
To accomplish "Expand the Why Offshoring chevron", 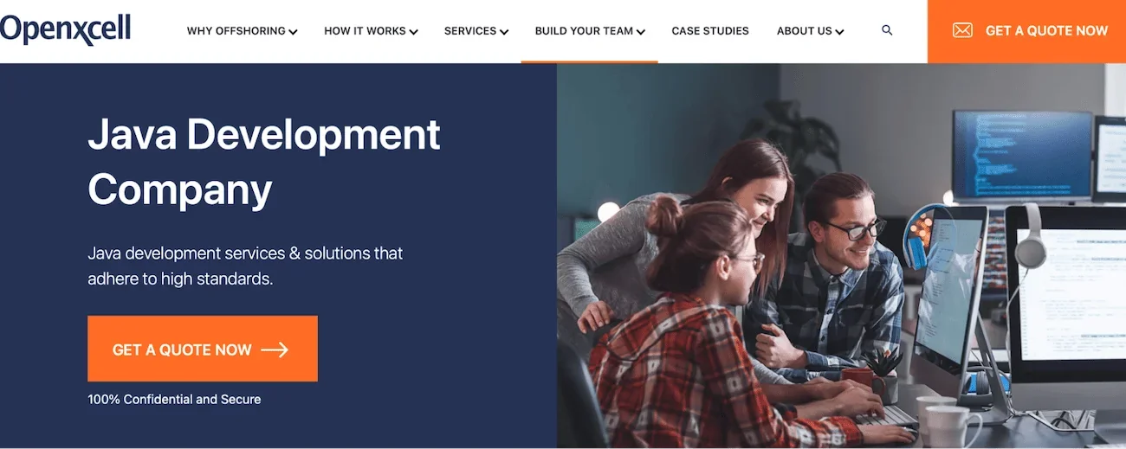I will [x=293, y=32].
